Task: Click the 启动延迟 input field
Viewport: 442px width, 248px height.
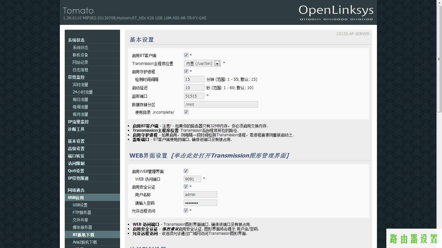Action: point(194,88)
